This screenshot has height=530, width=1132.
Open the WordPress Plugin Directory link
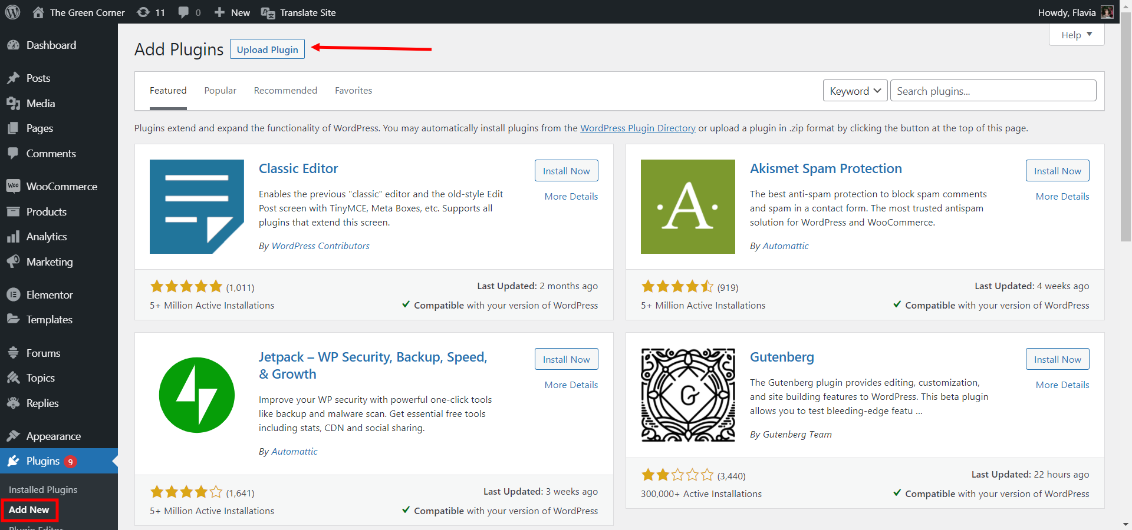pos(637,128)
